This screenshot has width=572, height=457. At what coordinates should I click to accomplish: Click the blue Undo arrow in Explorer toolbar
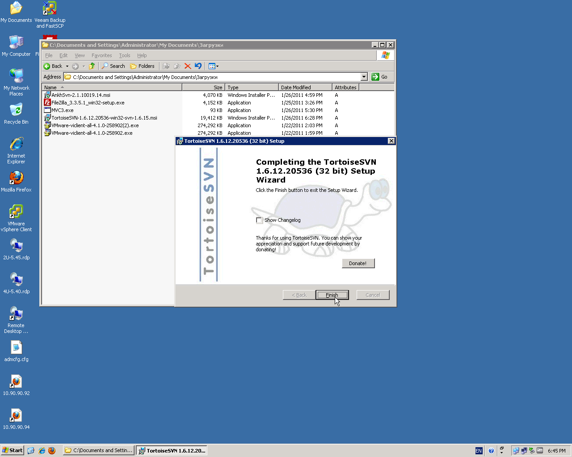[198, 66]
